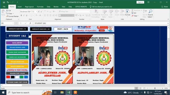Open the undo history dropdown

pos(10,2)
